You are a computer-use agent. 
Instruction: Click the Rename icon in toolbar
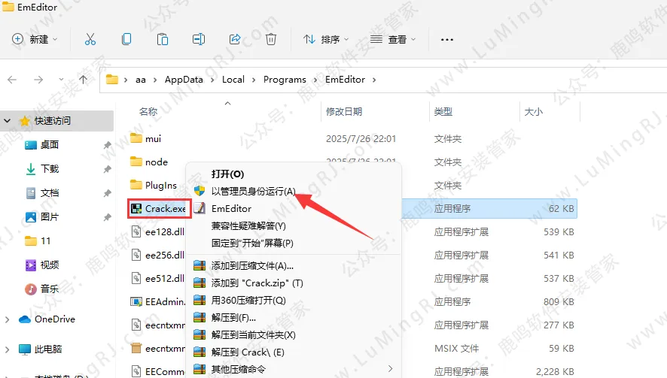(199, 40)
